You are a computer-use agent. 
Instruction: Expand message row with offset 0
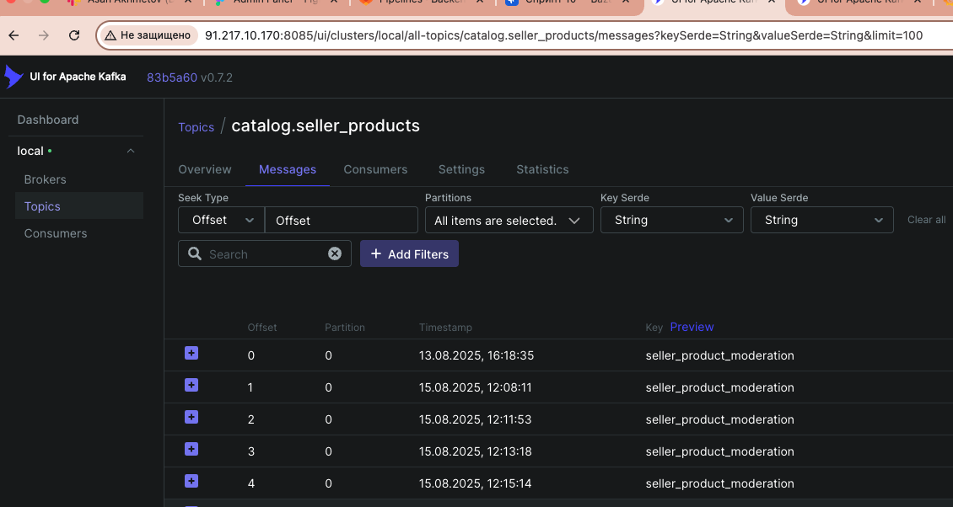[191, 354]
